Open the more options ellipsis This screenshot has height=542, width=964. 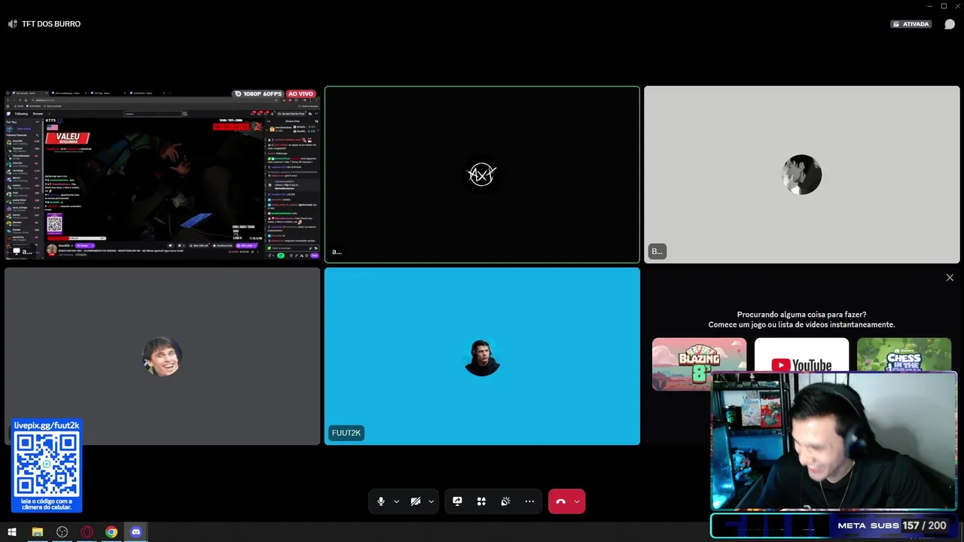pos(529,501)
